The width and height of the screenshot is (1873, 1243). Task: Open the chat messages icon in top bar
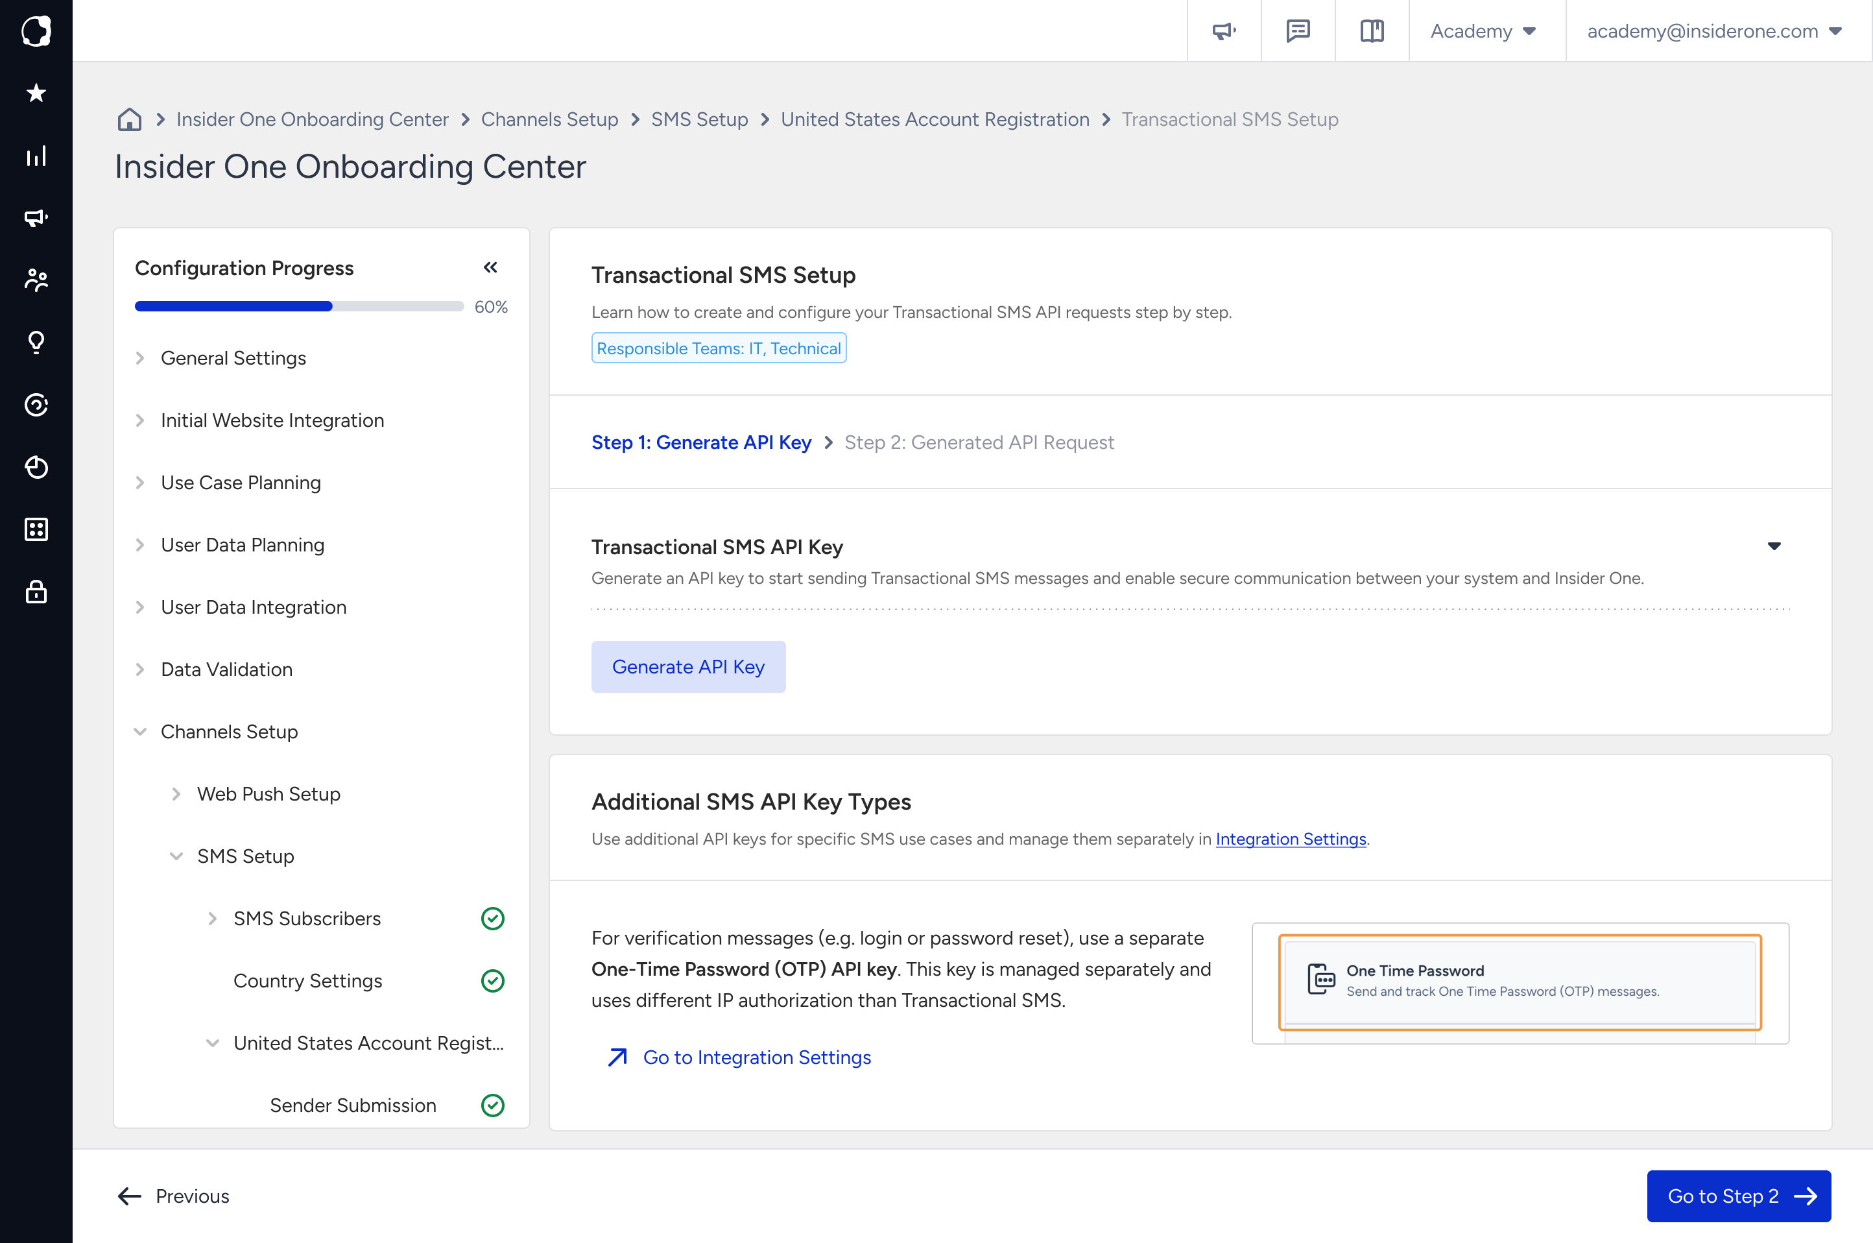click(1298, 31)
